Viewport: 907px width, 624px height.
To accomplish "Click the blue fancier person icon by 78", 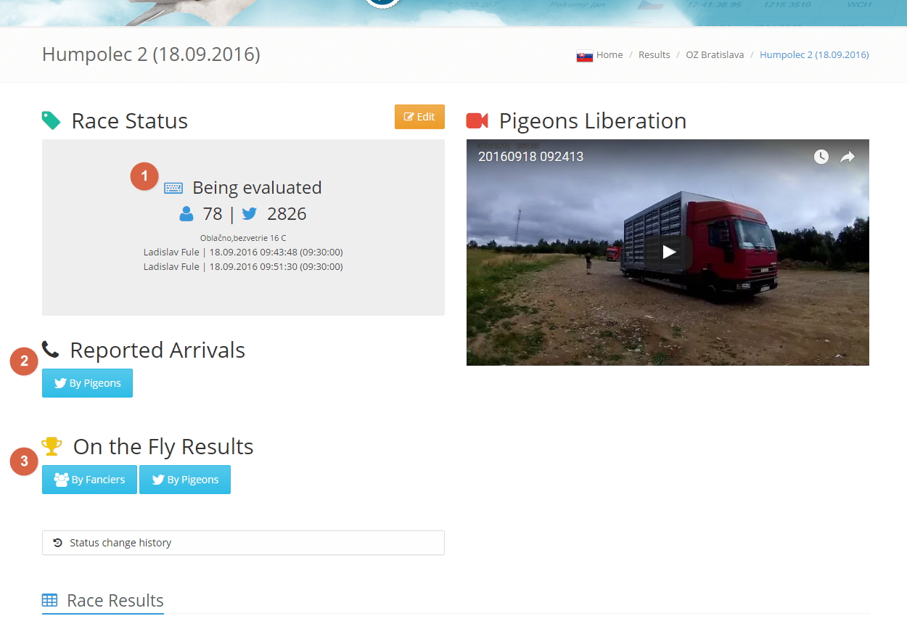I will (x=186, y=214).
